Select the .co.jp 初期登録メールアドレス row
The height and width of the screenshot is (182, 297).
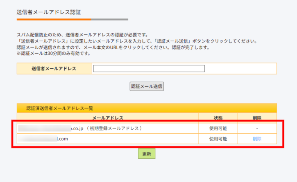coord(107,128)
